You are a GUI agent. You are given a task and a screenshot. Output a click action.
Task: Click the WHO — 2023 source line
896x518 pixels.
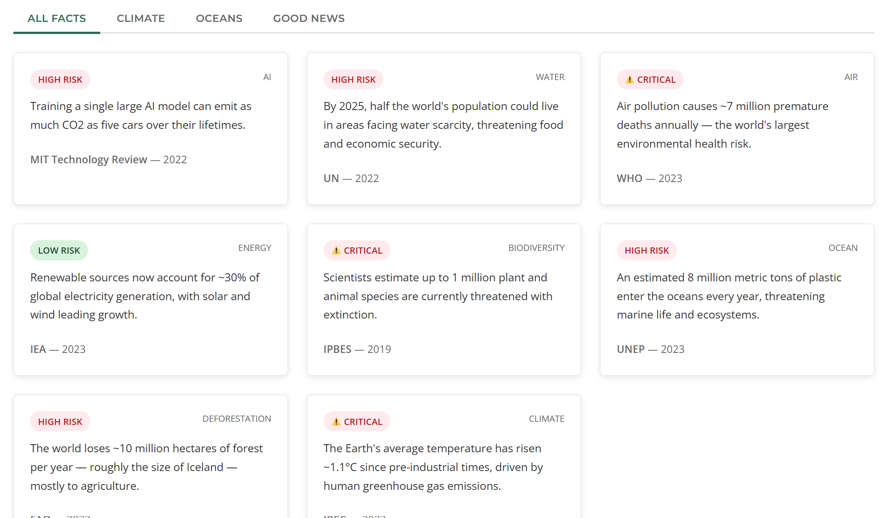pyautogui.click(x=649, y=178)
